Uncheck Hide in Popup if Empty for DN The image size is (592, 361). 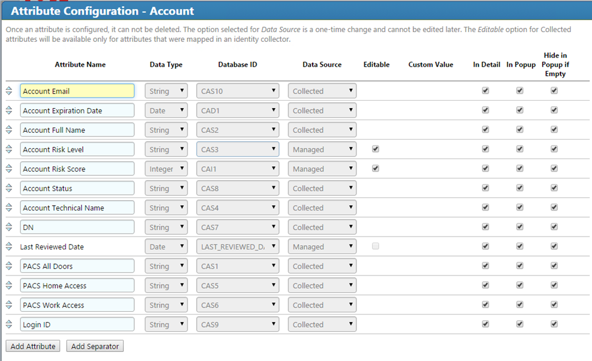554,226
